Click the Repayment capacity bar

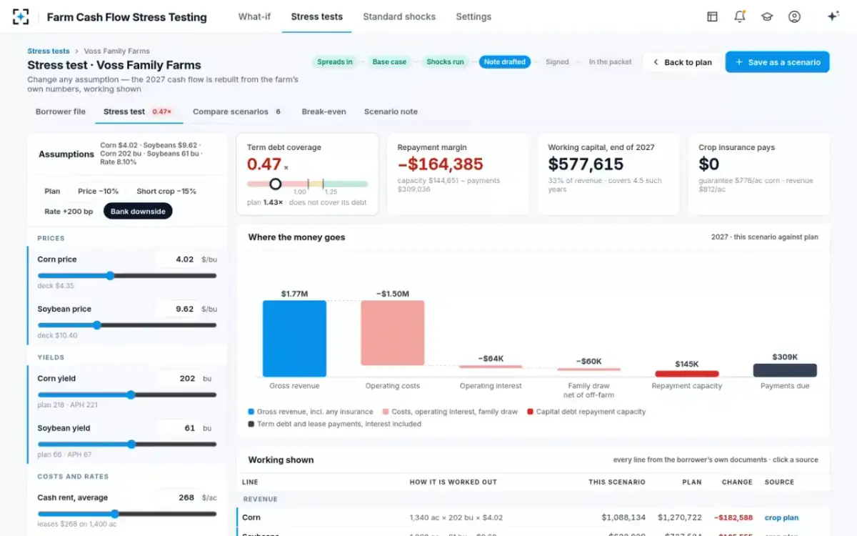point(687,373)
